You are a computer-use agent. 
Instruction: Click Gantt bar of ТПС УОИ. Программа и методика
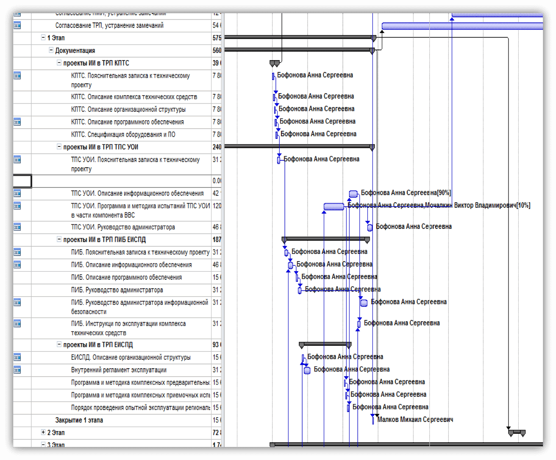click(334, 207)
